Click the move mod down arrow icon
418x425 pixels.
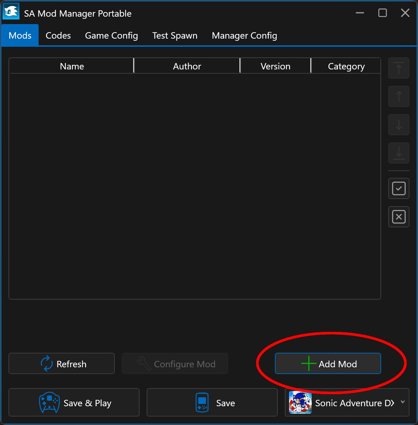coord(399,125)
